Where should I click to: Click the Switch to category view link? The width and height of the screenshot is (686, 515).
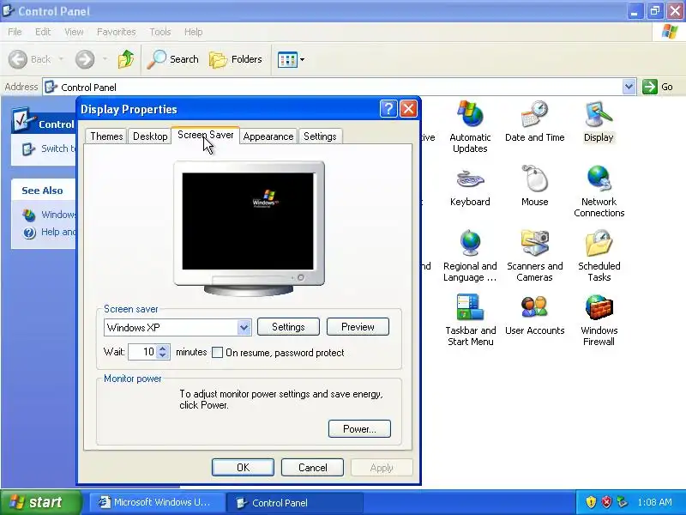point(49,148)
